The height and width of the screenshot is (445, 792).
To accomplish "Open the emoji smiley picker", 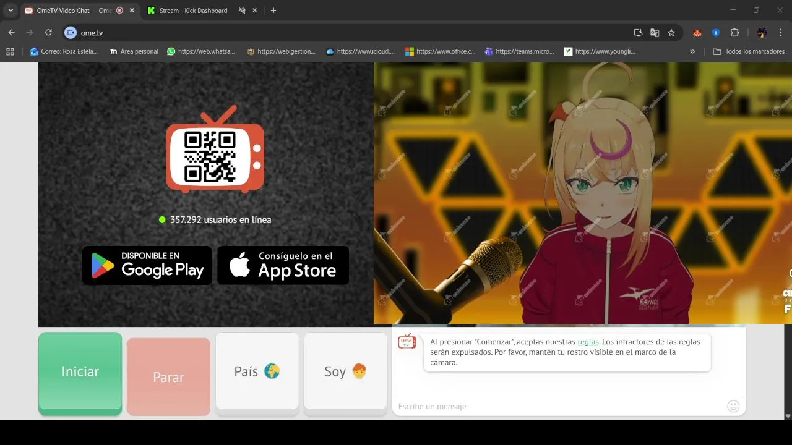I will [733, 406].
